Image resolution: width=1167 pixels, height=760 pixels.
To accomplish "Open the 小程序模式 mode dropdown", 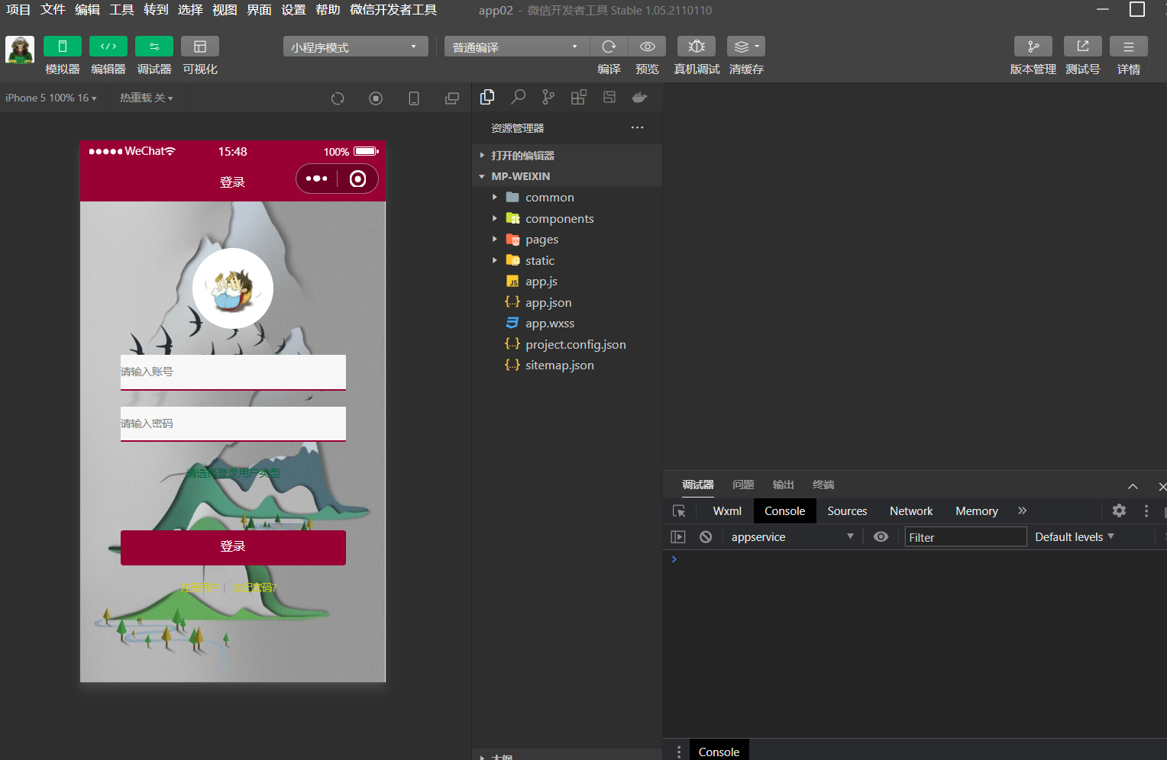I will click(355, 47).
